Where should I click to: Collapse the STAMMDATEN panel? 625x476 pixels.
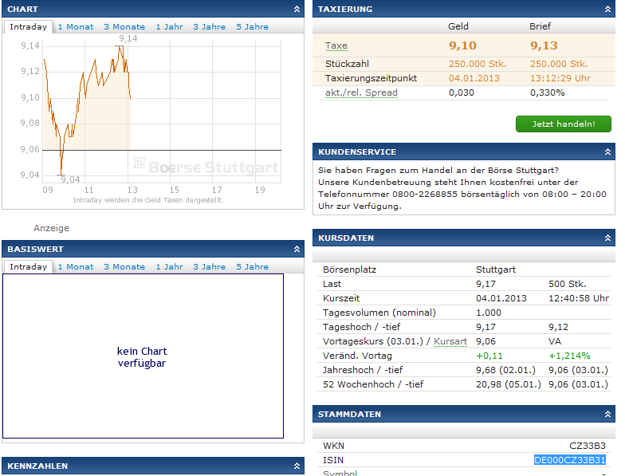point(607,414)
